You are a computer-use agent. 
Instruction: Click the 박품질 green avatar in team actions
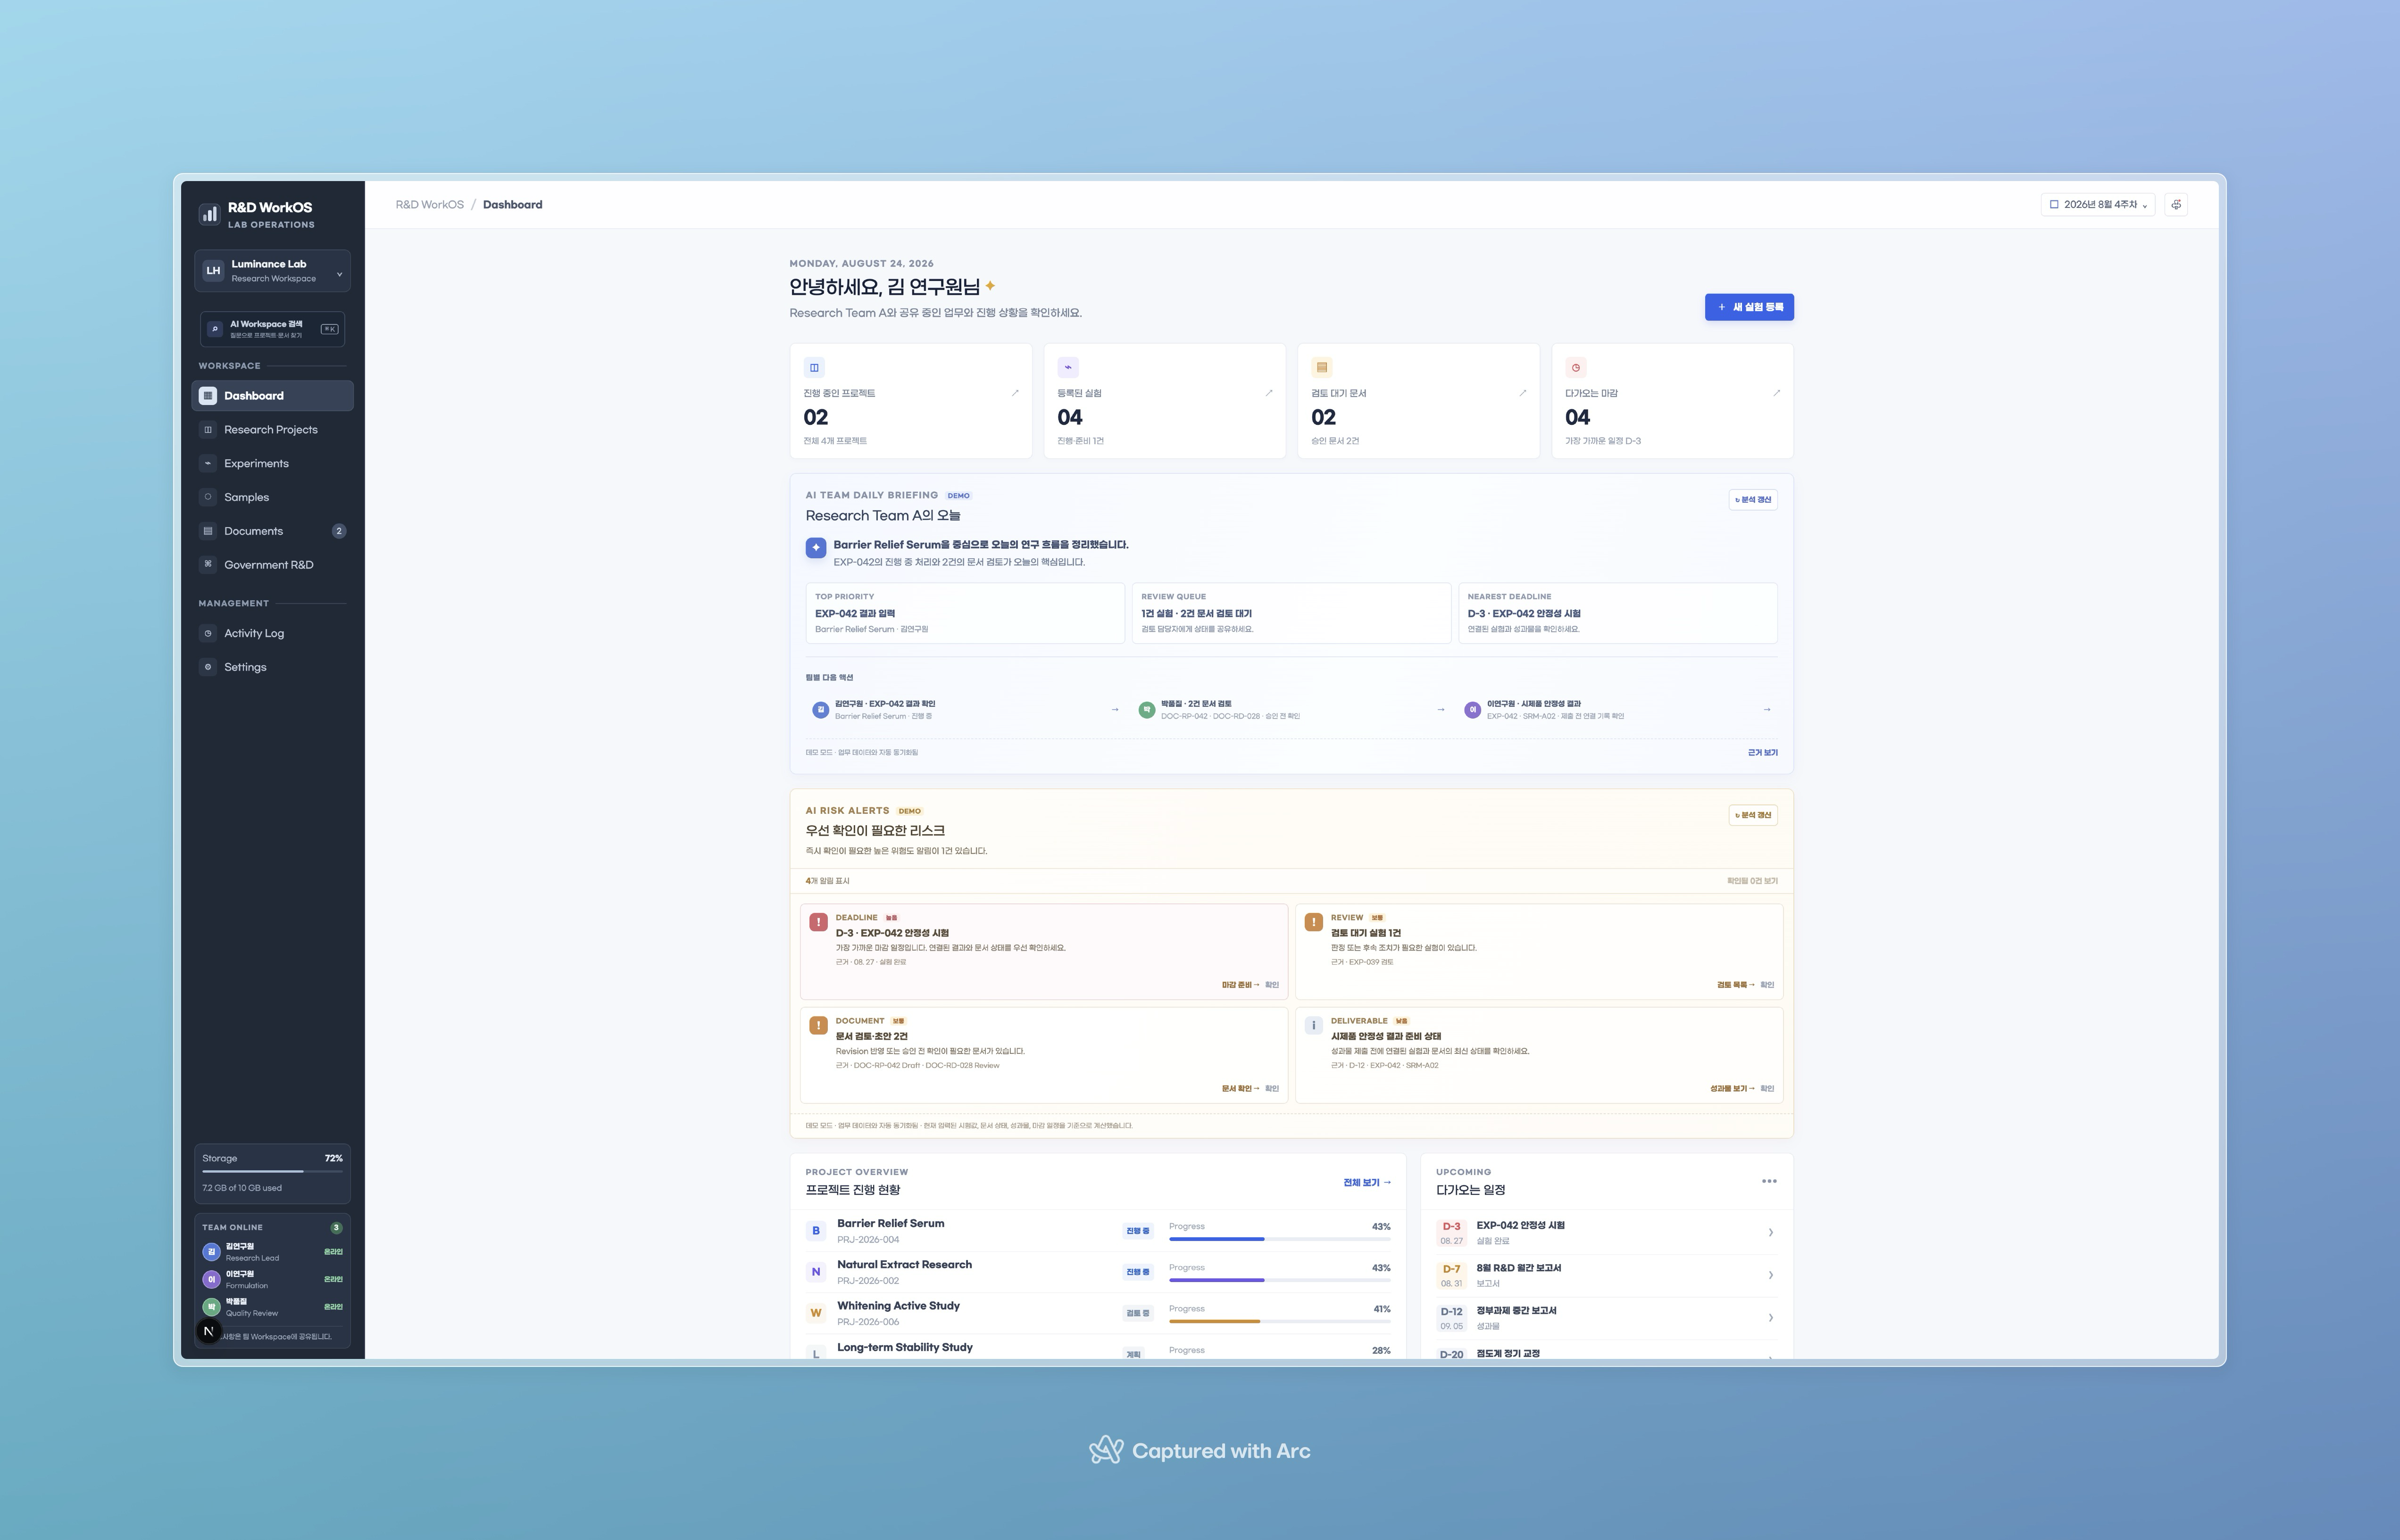click(1147, 710)
